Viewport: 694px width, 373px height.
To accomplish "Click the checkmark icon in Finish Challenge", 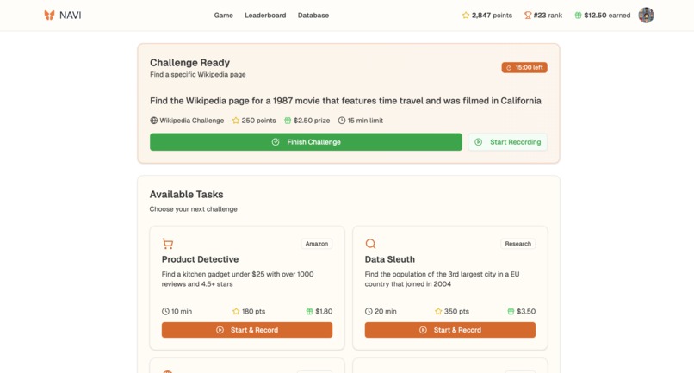I will pos(276,142).
